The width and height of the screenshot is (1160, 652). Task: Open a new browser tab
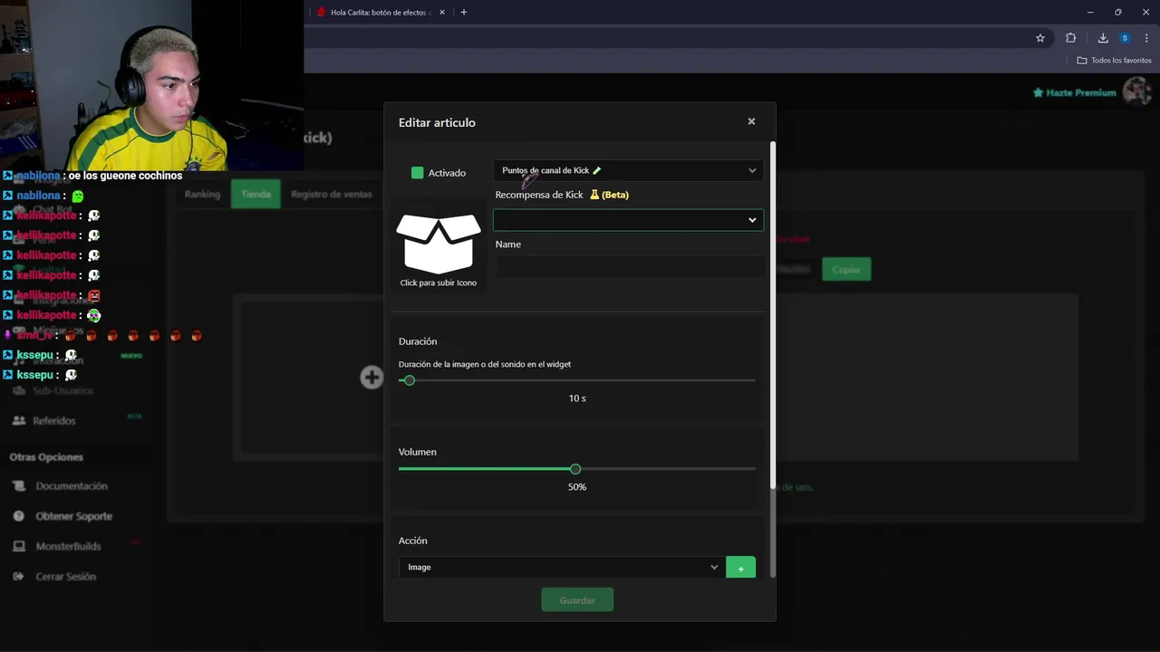coord(464,13)
